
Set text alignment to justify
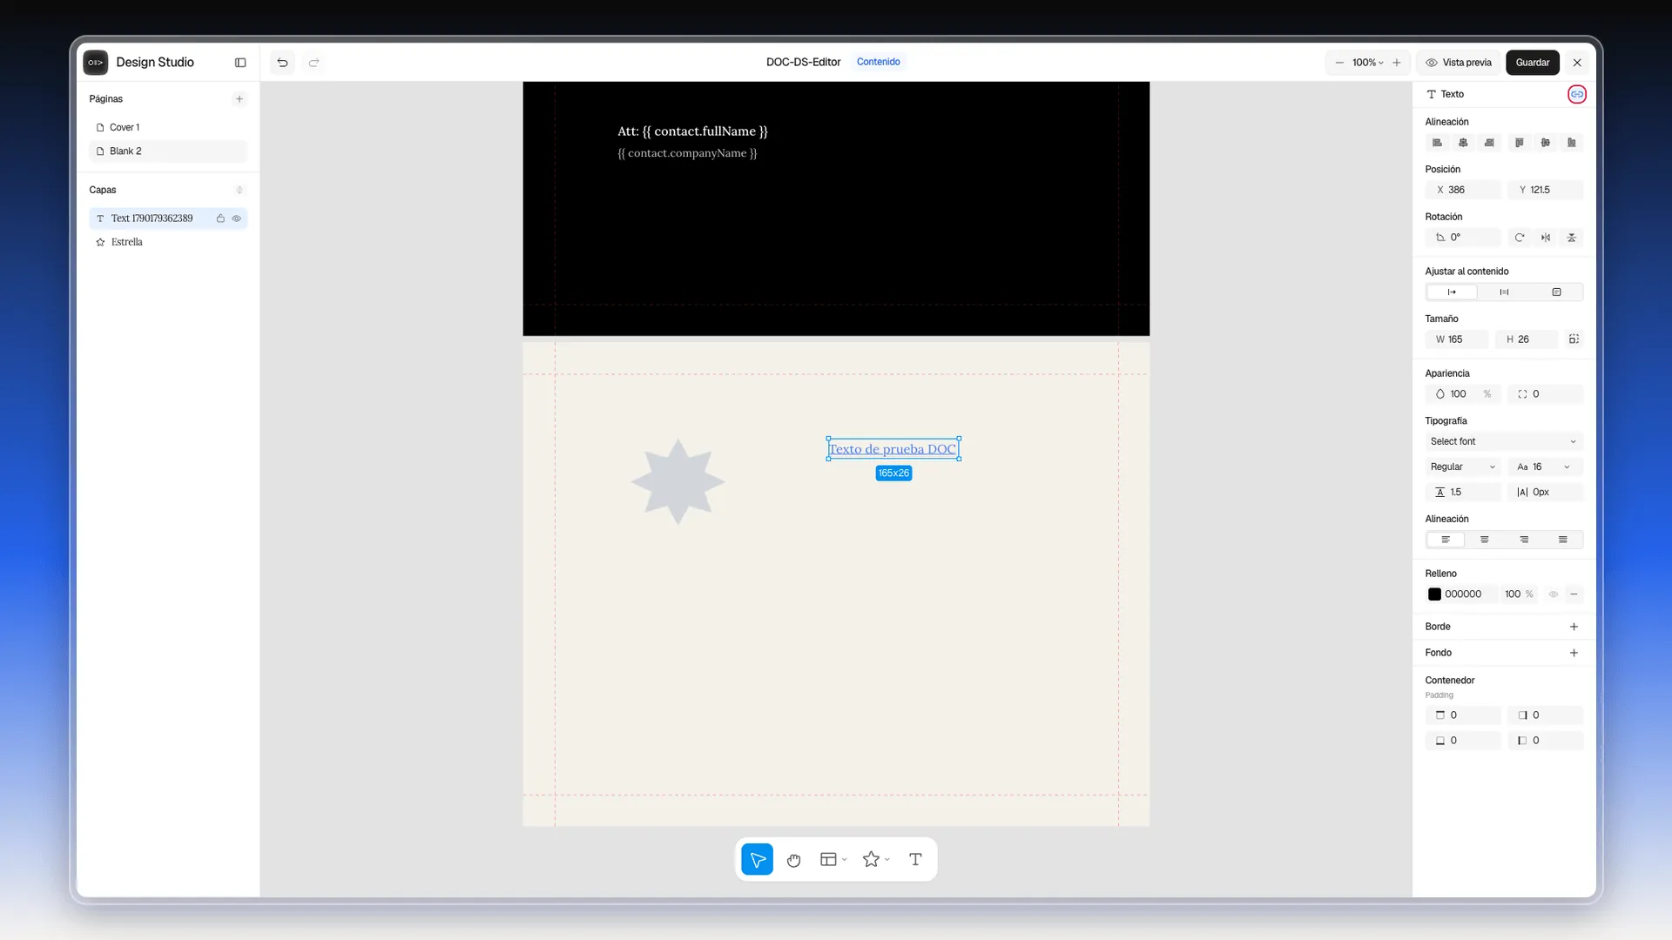pyautogui.click(x=1563, y=540)
